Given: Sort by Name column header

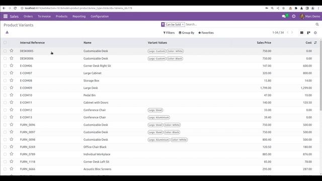Looking at the screenshot, I should [x=87, y=43].
